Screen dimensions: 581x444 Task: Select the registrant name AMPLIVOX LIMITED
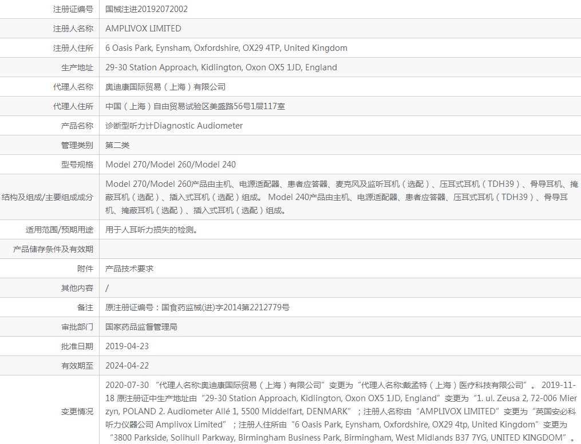pyautogui.click(x=143, y=29)
